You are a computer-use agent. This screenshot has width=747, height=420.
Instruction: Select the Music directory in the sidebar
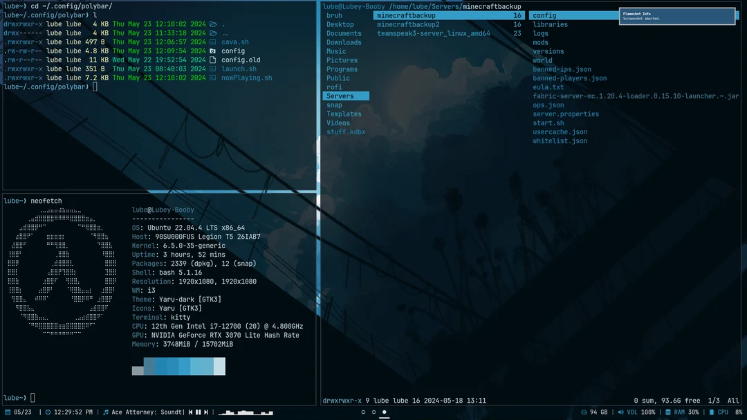(335, 51)
